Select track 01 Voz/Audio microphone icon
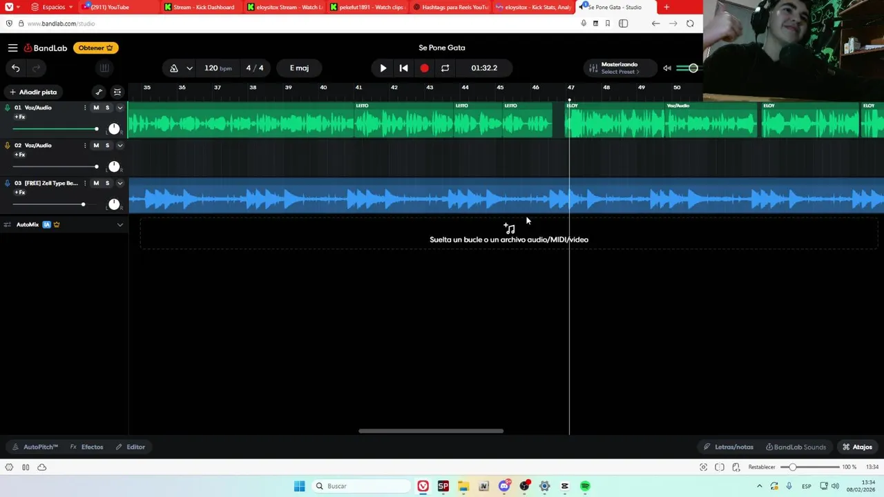884x497 pixels. pyautogui.click(x=8, y=107)
